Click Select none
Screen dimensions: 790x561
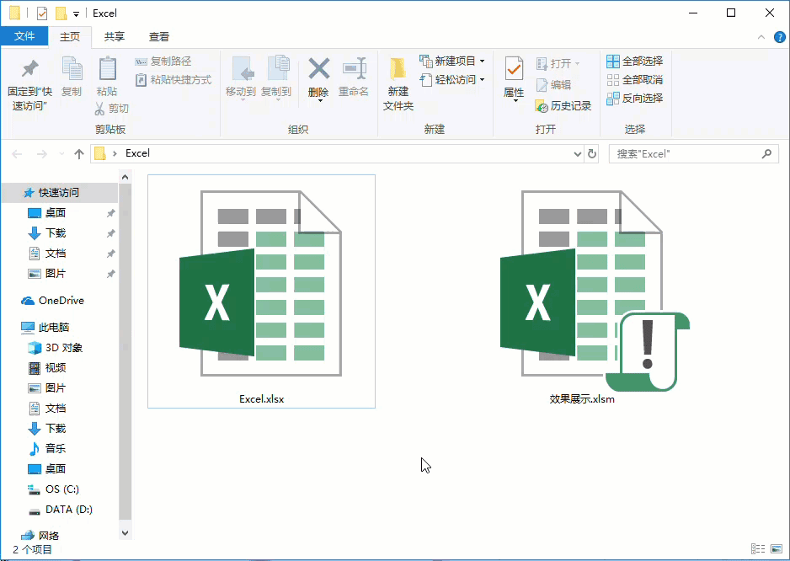click(635, 80)
